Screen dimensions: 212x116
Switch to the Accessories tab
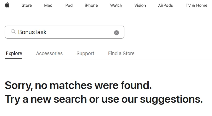[49, 53]
